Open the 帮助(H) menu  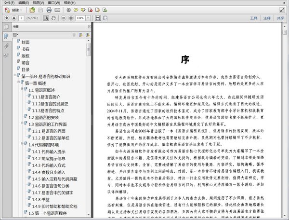[x=70, y=3]
